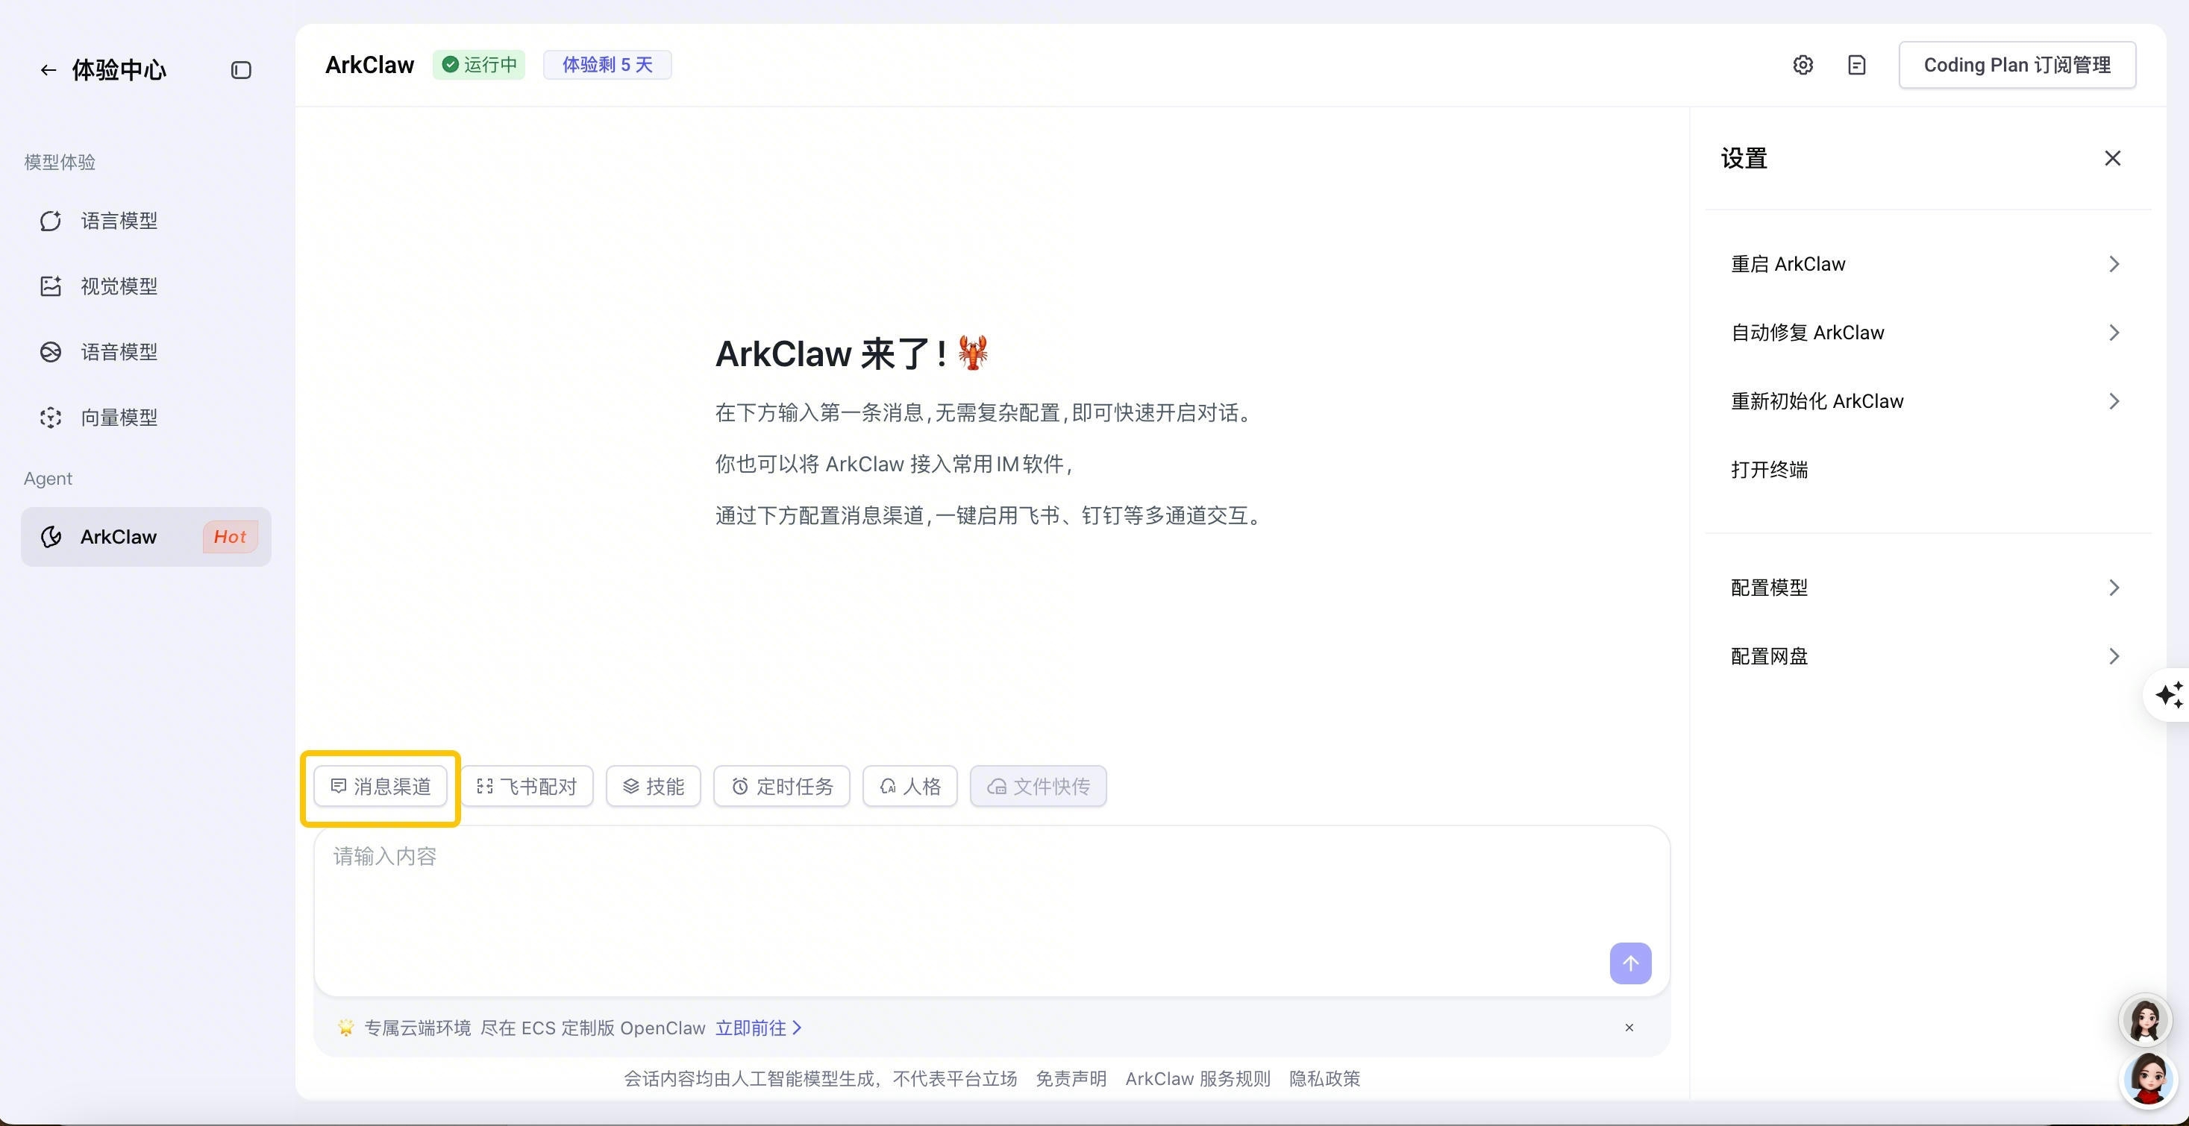Open 配置网盘 settings entry
The width and height of the screenshot is (2189, 1126).
click(x=1925, y=656)
